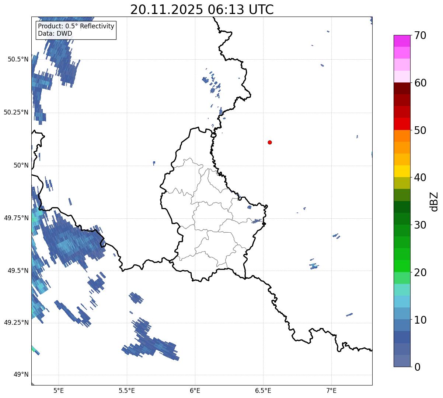This screenshot has width=443, height=398.
Task: Click the 'dBZ' colorbar axis label
Action: [x=435, y=201]
